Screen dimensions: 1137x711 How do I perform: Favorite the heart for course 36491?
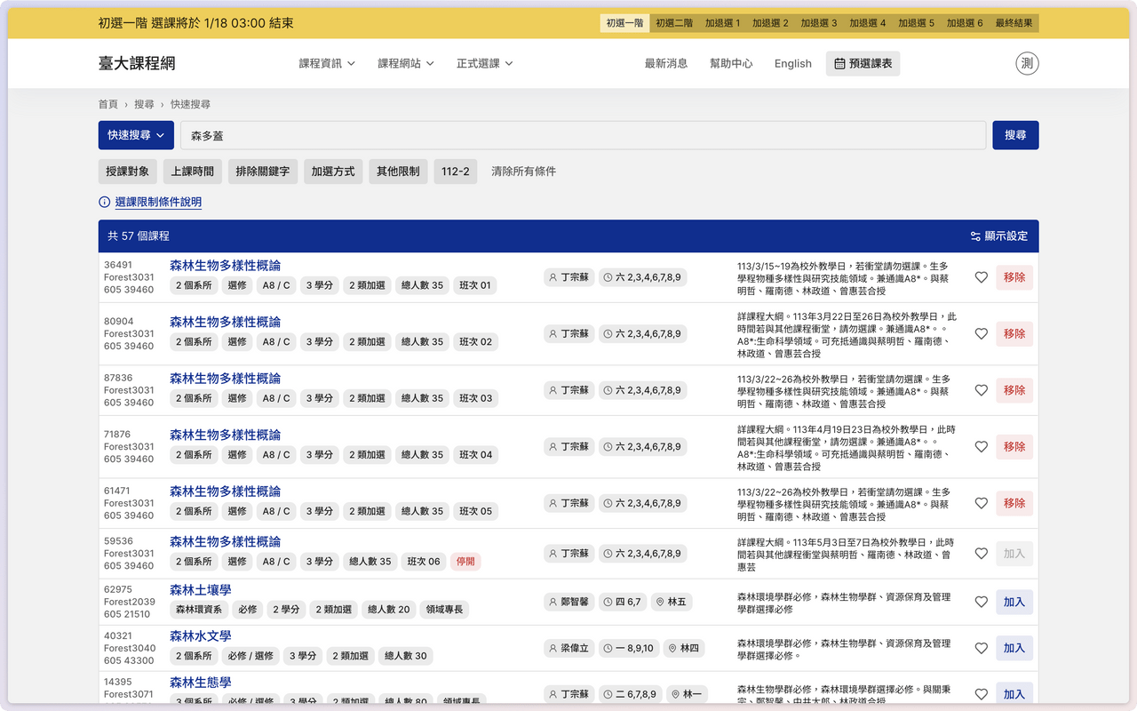tap(981, 277)
